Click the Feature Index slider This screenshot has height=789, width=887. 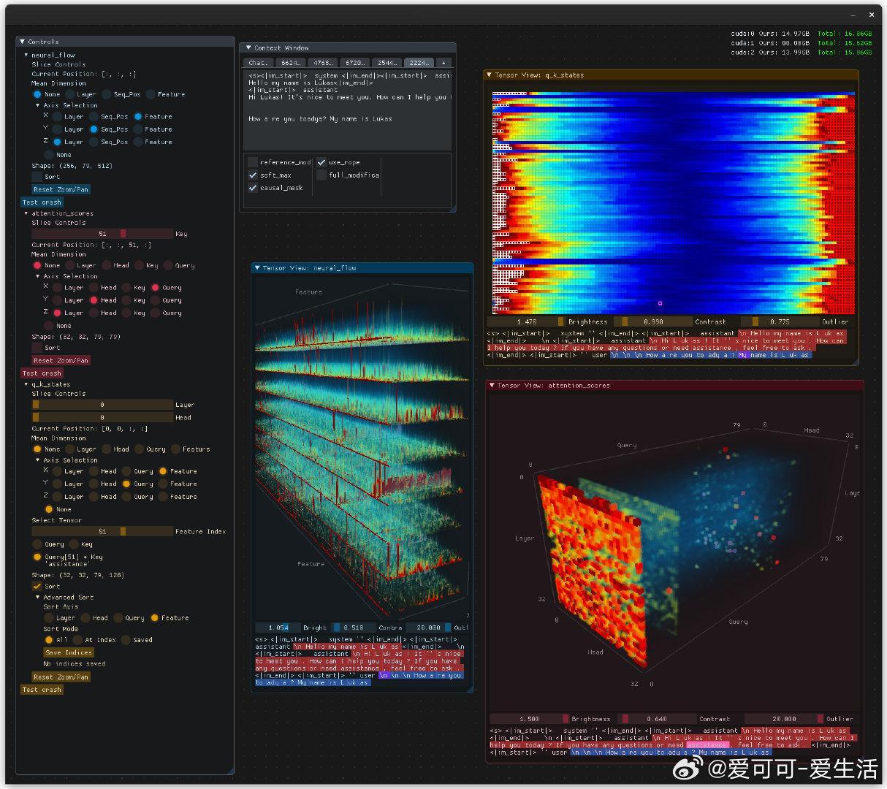tap(102, 531)
